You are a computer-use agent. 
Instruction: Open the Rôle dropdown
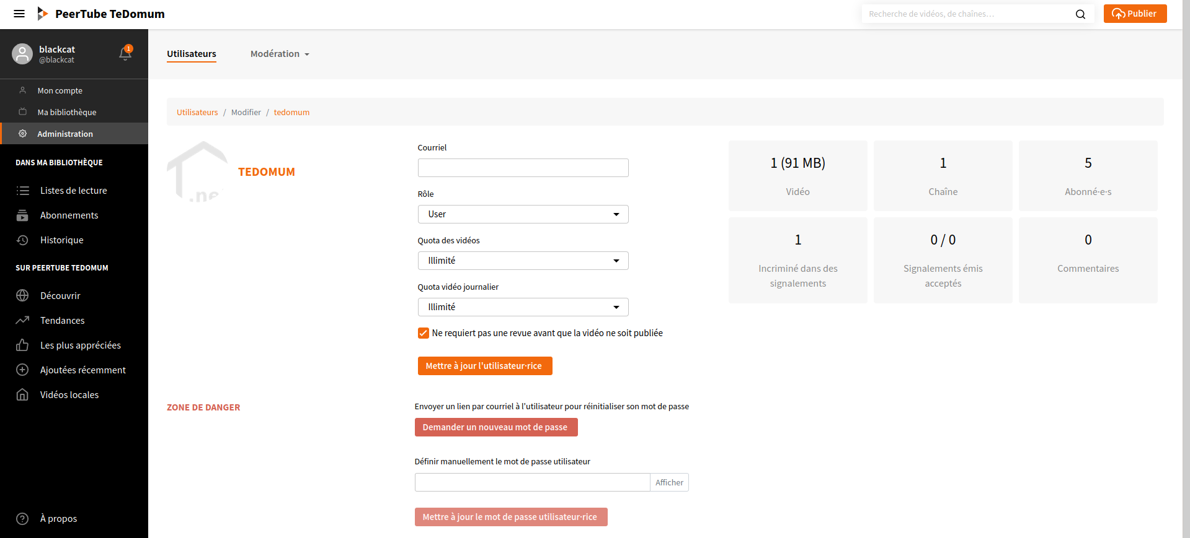(523, 214)
